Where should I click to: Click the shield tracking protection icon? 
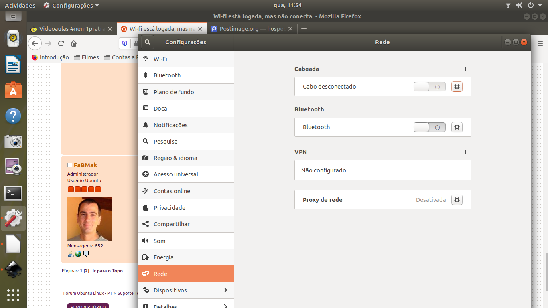coord(125,43)
